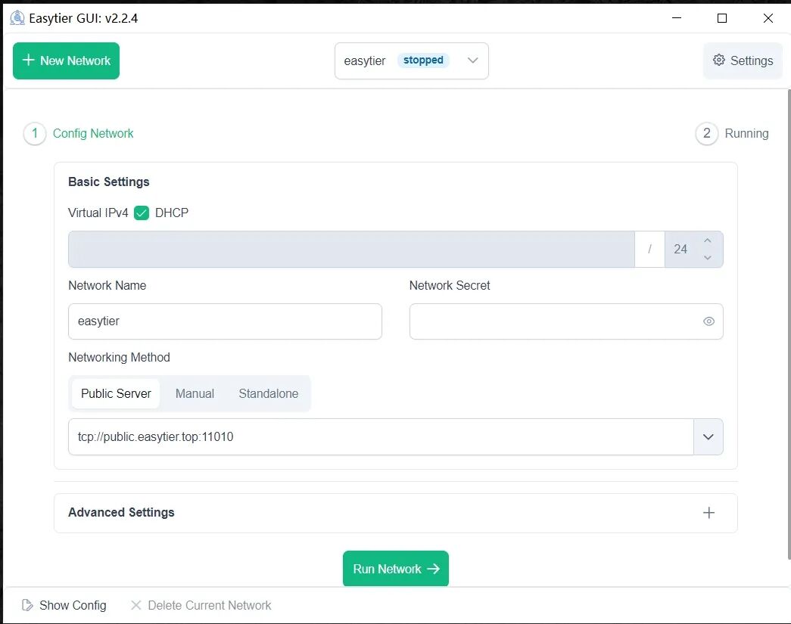Viewport: 791px width, 624px height.
Task: Click Show Config at bottom
Action: [64, 605]
